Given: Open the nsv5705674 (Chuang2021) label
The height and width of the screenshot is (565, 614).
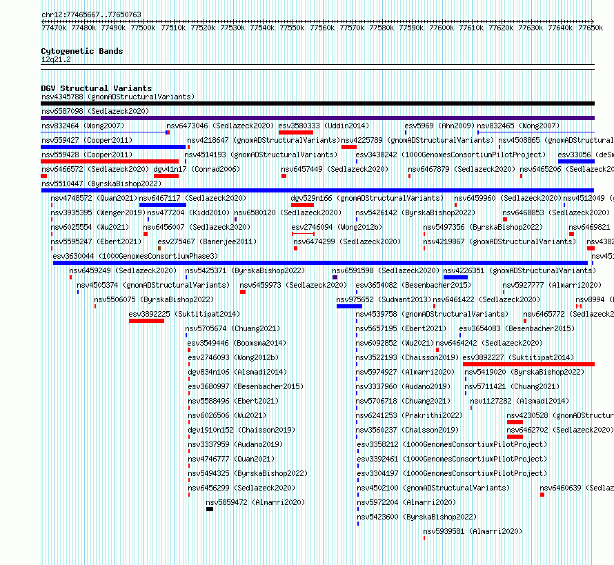Looking at the screenshot, I should 232,328.
